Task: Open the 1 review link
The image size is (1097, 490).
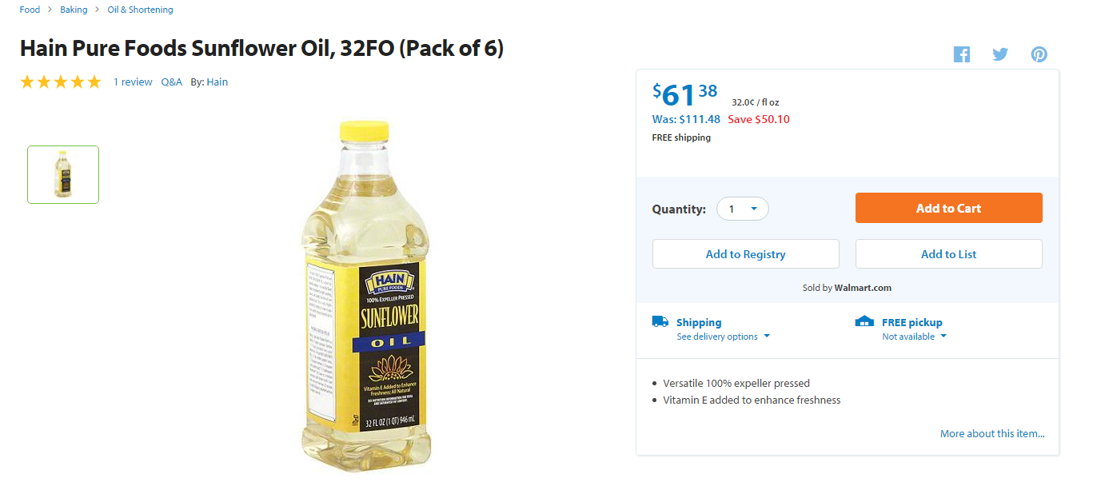Action: [x=133, y=82]
